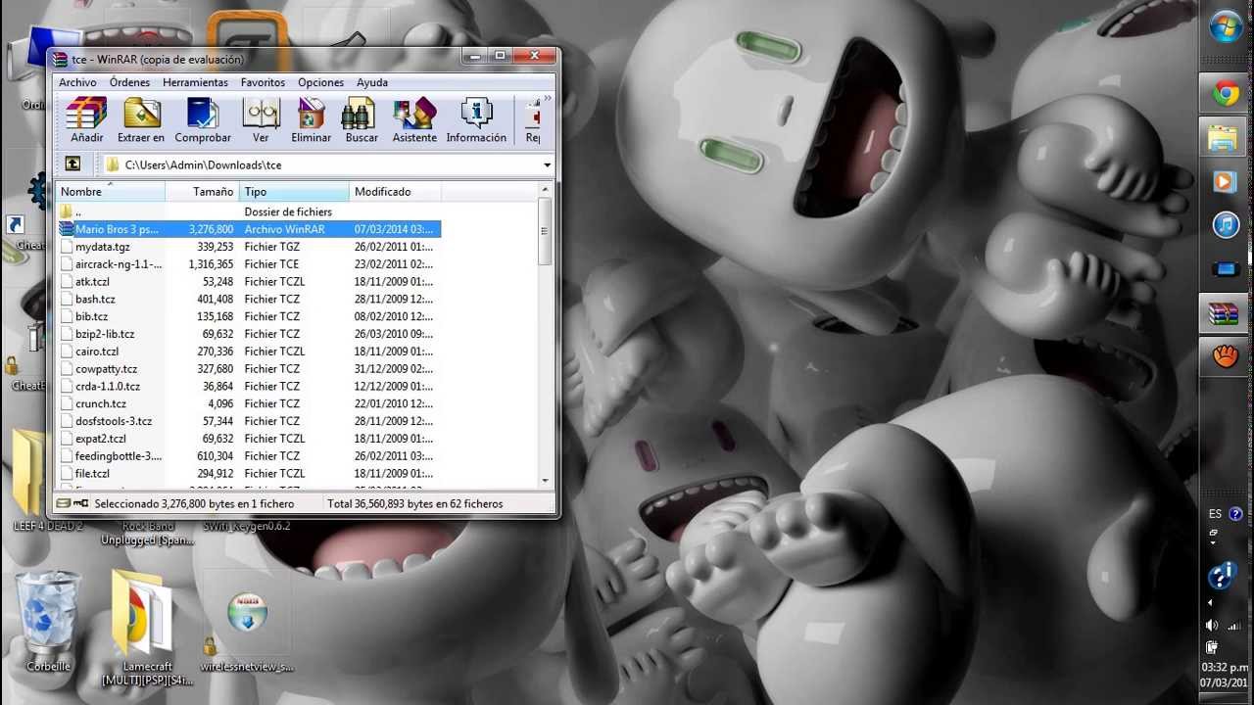Viewport: 1254px width, 705px height.
Task: Click the ES language indicator
Action: [x=1215, y=514]
